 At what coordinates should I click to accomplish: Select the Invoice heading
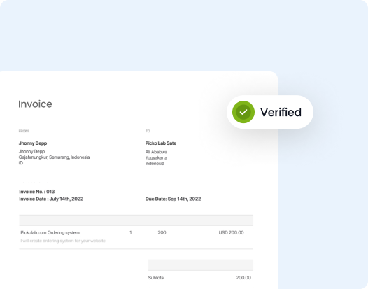pos(35,104)
